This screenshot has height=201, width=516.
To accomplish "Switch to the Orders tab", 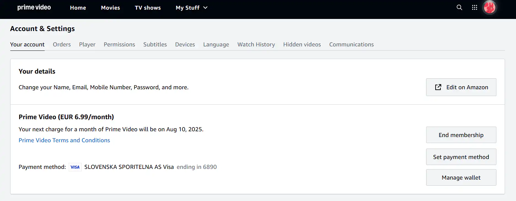I will 62,44.
